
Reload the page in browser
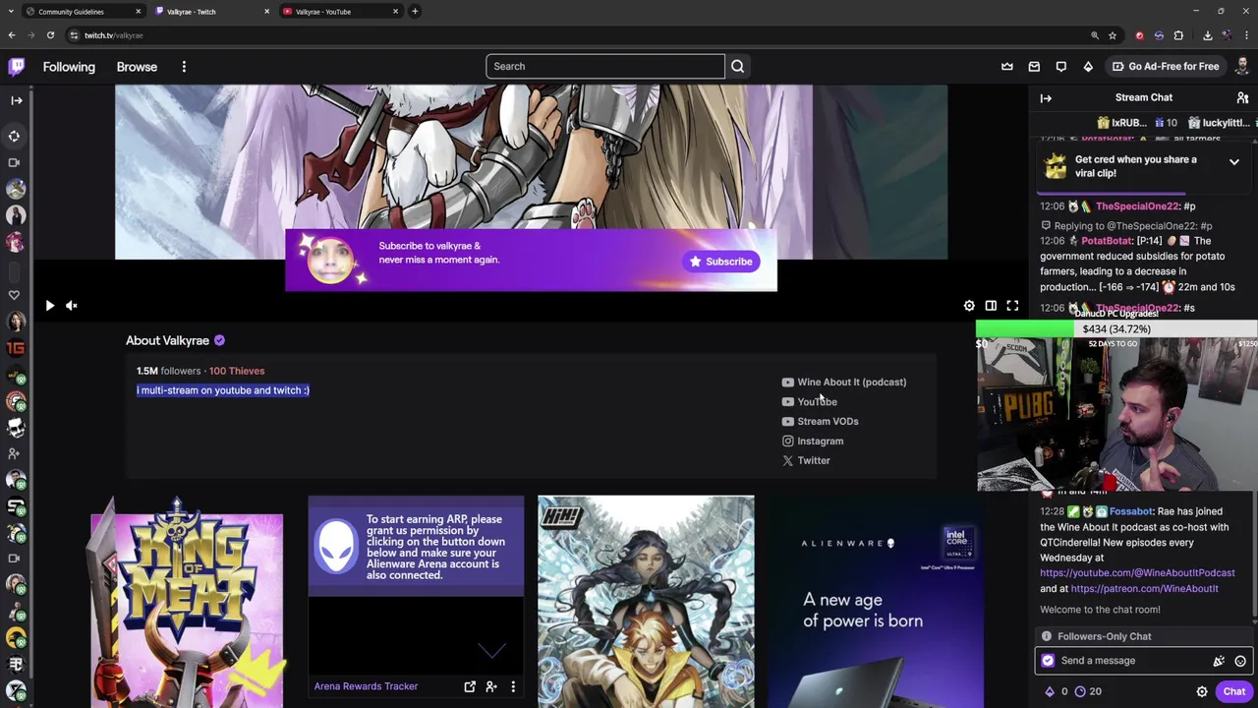point(50,35)
